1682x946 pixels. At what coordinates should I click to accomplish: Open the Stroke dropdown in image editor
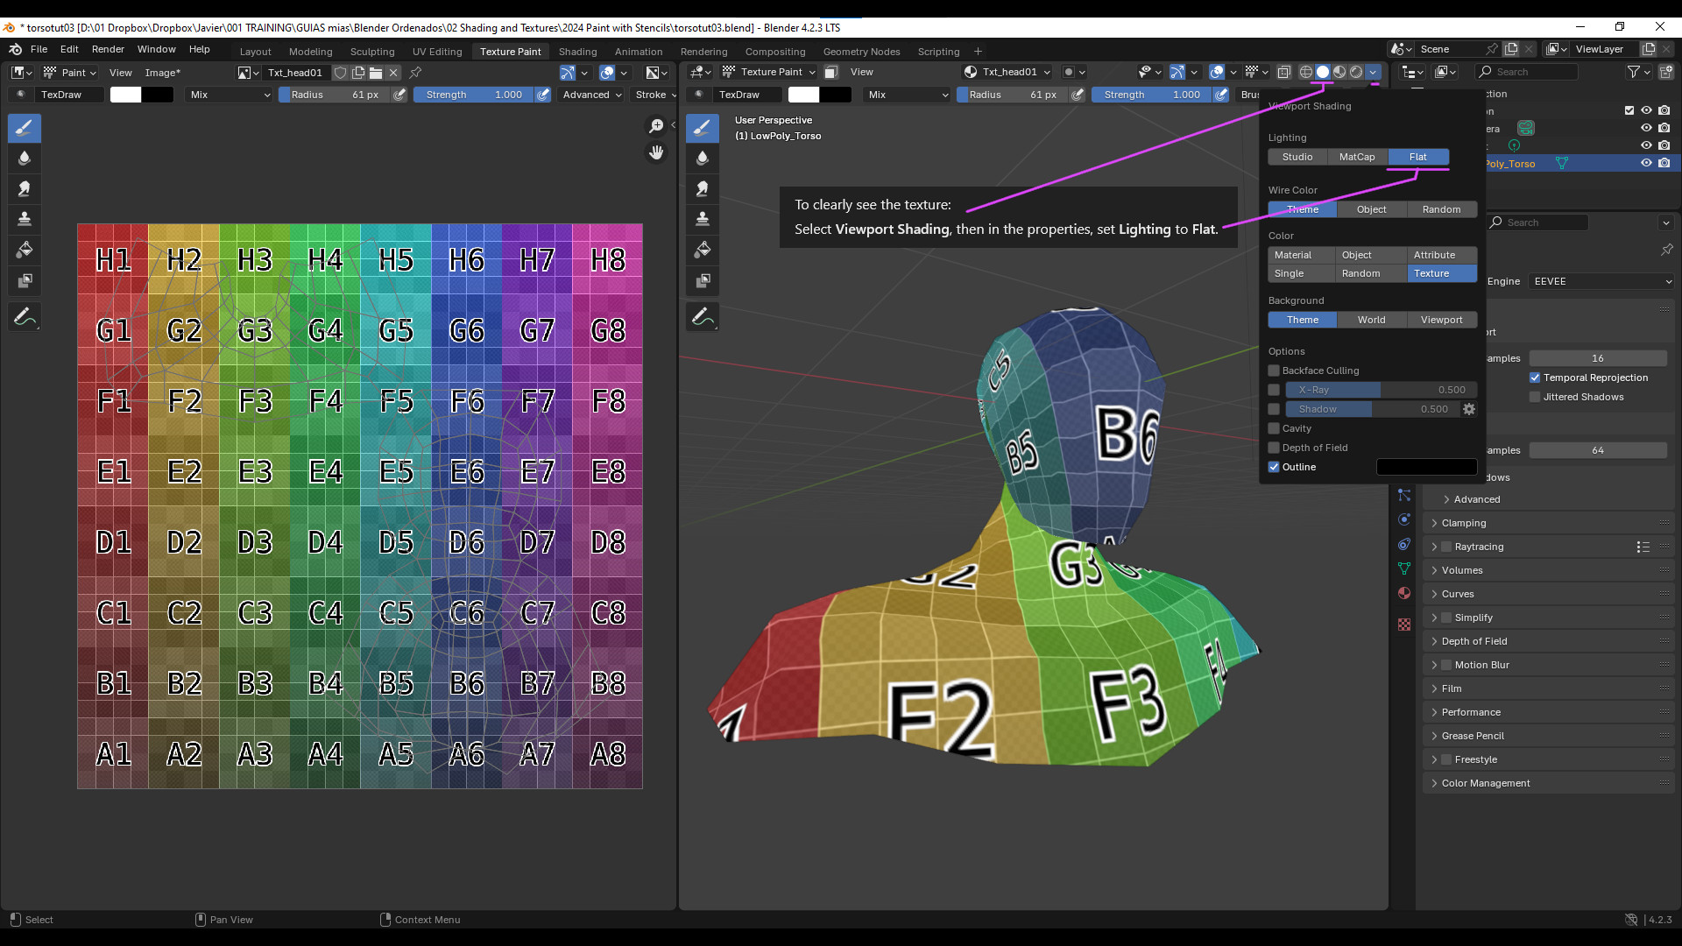(x=655, y=95)
